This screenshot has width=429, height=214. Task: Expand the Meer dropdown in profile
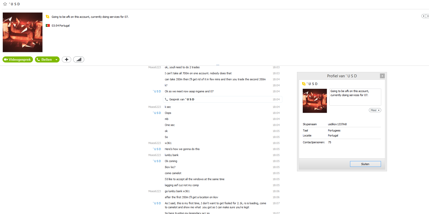tap(375, 110)
